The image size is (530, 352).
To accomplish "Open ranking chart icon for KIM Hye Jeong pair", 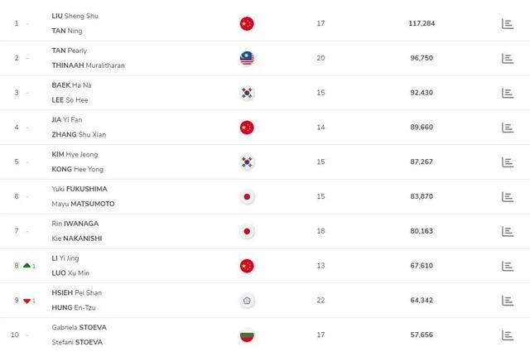I will point(508,162).
